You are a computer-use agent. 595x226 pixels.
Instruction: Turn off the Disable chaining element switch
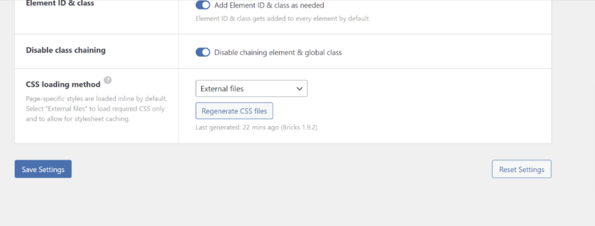[x=203, y=52]
